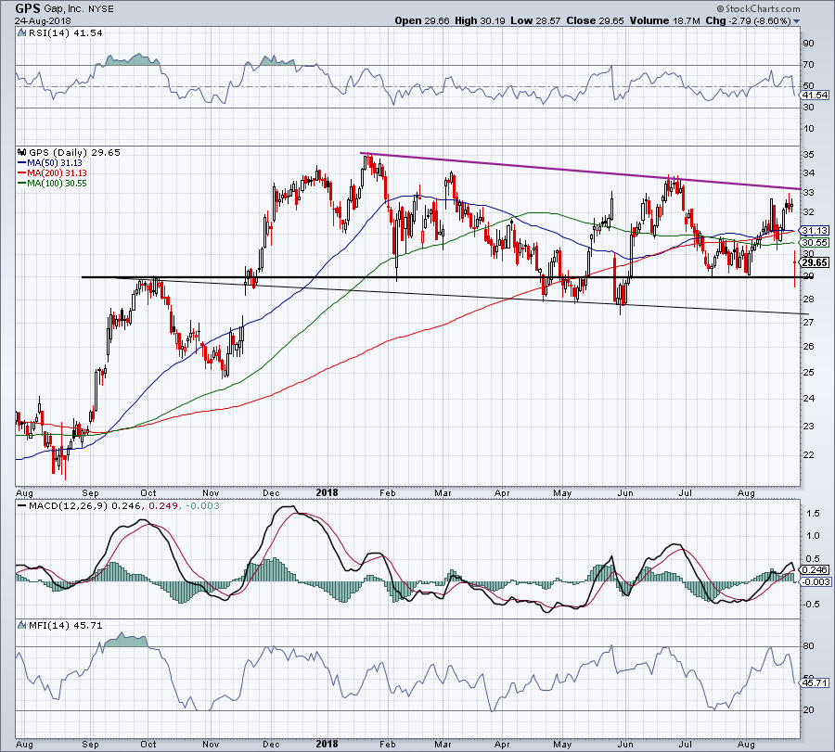
Task: Click the 80 level on MFI axis
Action: coord(808,646)
